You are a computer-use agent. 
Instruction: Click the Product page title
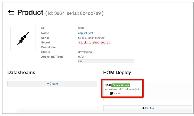click(x=30, y=12)
